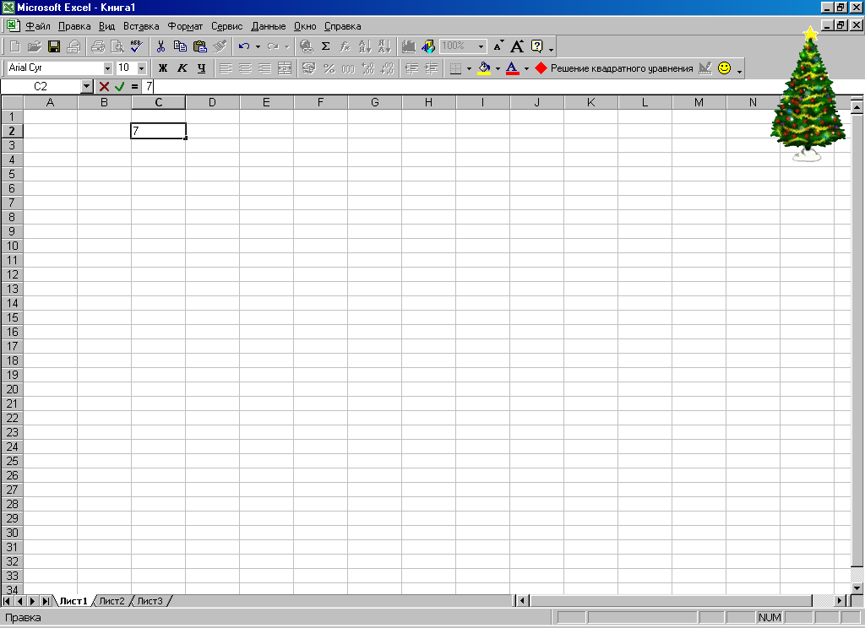Open the font name dropdown

point(107,68)
